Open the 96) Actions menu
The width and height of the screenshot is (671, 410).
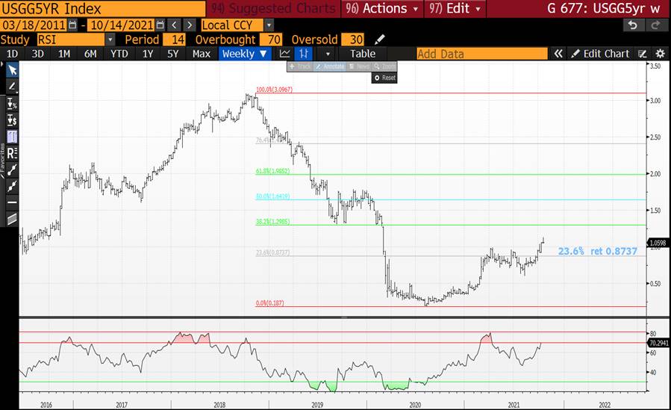coord(382,8)
